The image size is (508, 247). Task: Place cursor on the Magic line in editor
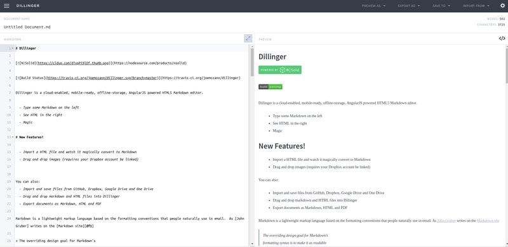pyautogui.click(x=28, y=122)
